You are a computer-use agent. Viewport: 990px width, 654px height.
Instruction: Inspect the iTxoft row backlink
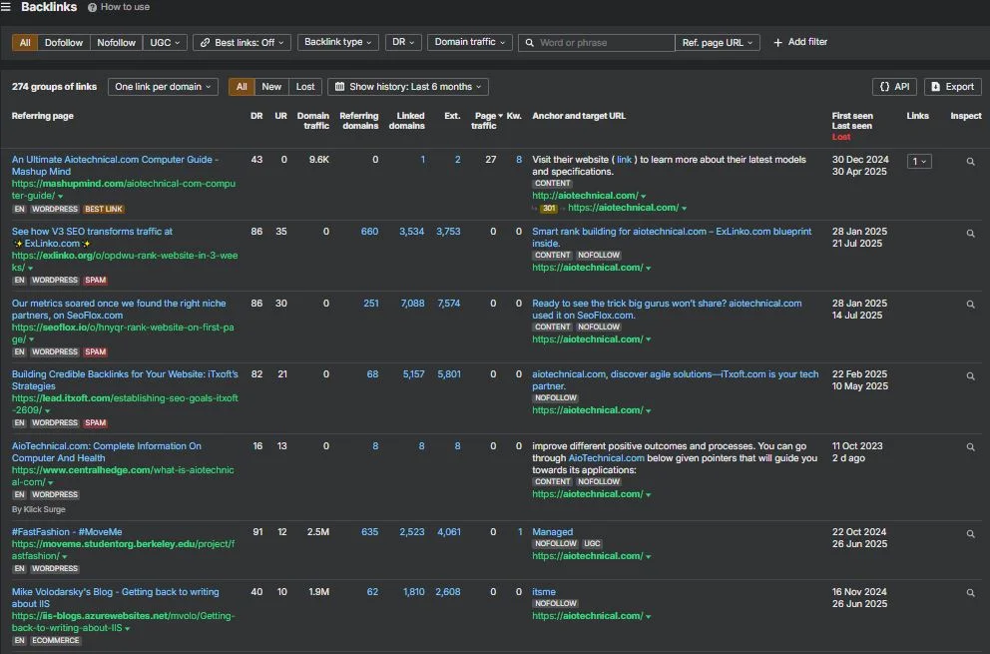click(x=970, y=376)
